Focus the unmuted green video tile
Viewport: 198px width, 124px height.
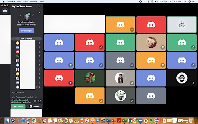pyautogui.click(x=120, y=42)
